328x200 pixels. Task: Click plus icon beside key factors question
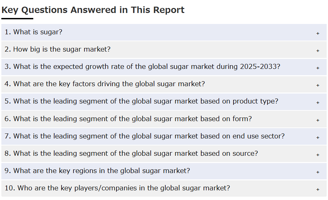pyautogui.click(x=318, y=86)
